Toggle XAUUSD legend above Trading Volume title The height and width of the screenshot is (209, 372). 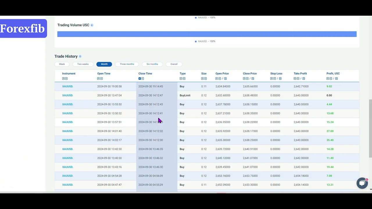[205, 17]
